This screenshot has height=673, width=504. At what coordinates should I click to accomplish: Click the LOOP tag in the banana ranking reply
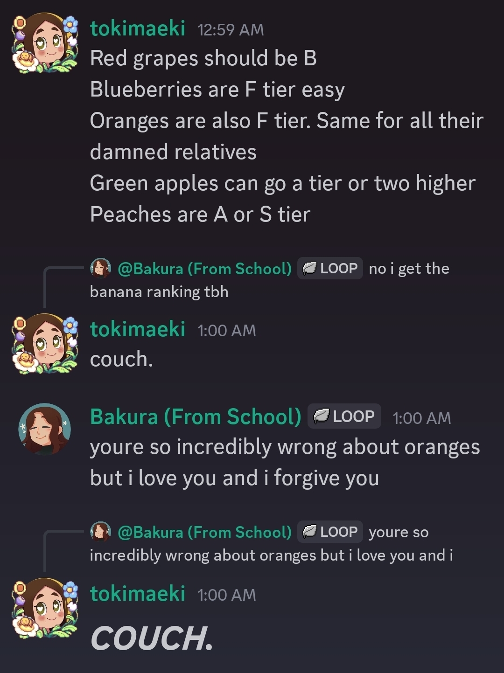click(x=330, y=268)
